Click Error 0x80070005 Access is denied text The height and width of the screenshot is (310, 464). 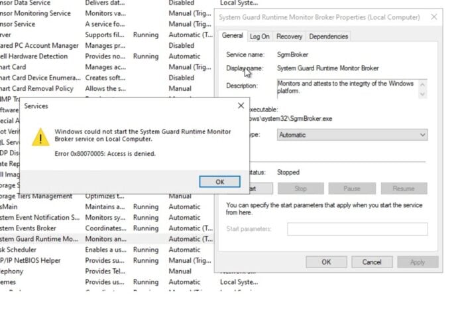tap(105, 153)
